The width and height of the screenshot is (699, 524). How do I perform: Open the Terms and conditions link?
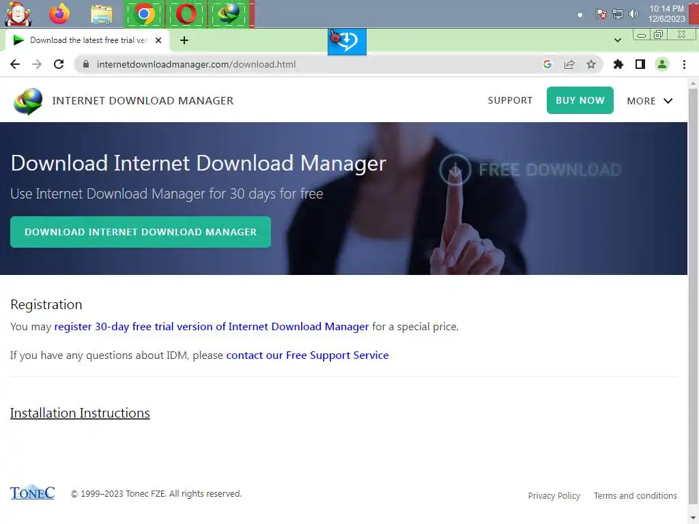point(636,495)
